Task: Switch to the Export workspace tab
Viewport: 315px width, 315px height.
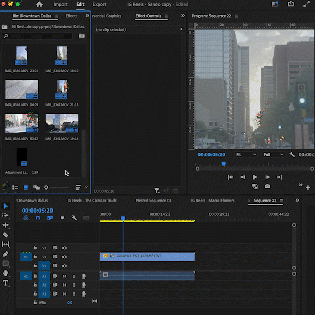Action: (99, 4)
